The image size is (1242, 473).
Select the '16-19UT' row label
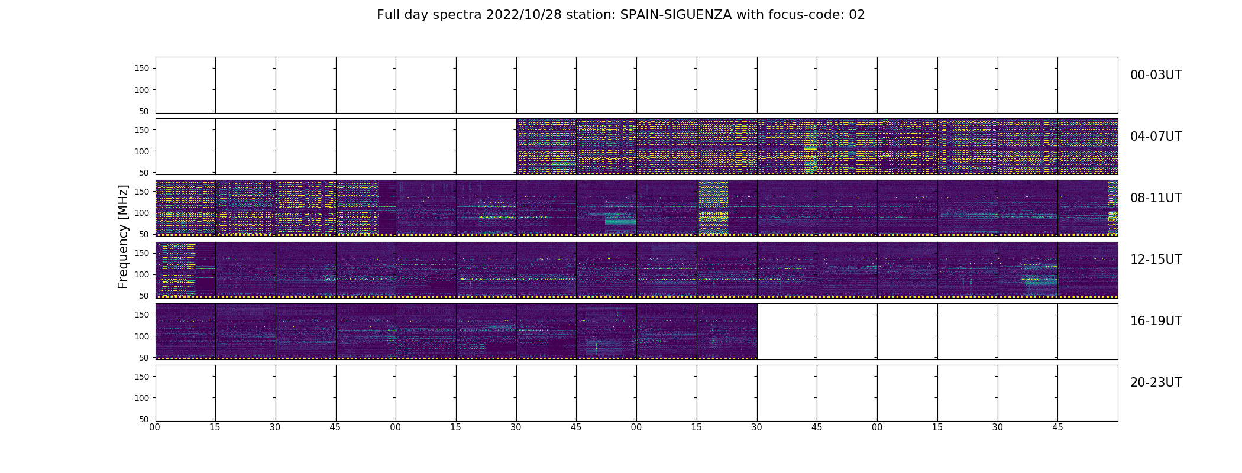point(1156,321)
